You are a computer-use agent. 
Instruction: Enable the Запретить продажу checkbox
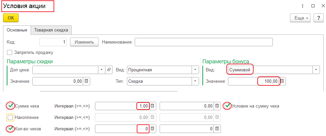tap(9, 52)
